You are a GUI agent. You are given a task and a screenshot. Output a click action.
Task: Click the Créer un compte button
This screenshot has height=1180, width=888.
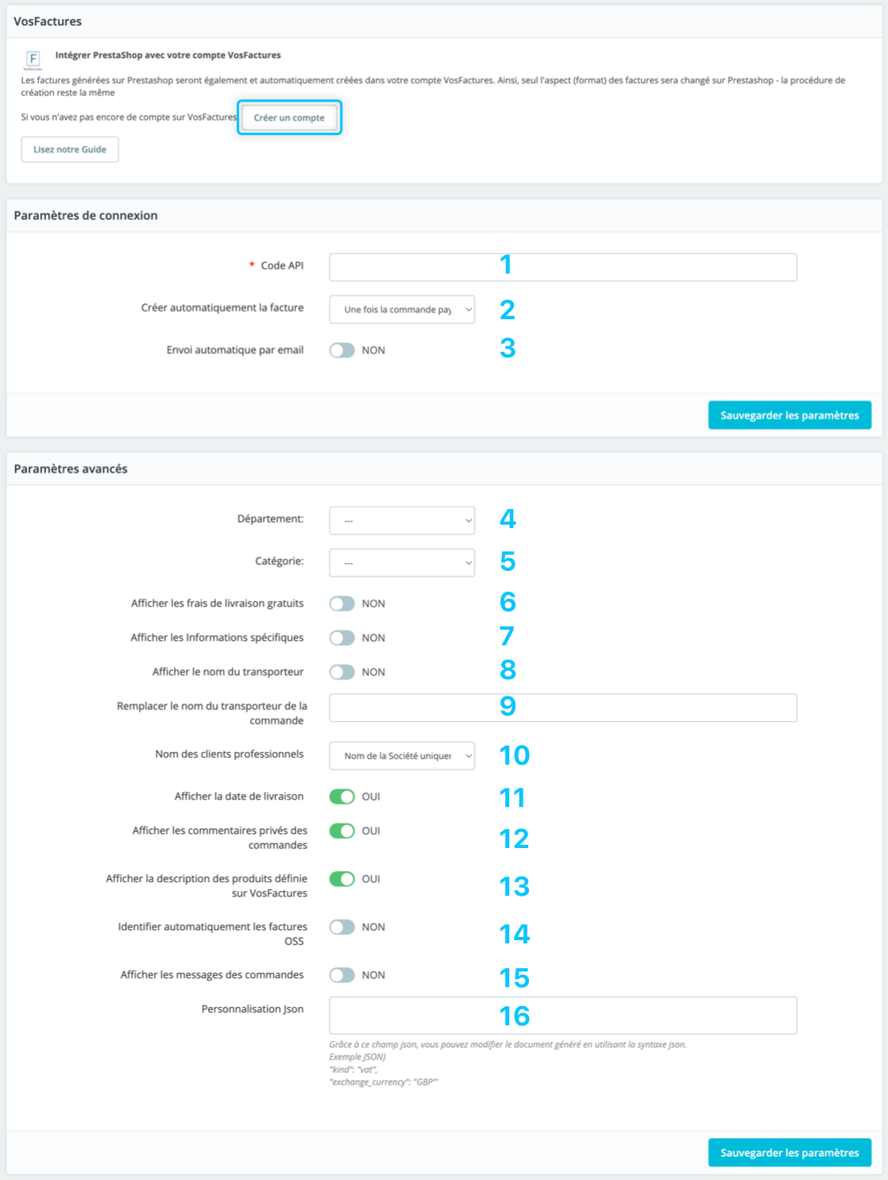point(288,118)
